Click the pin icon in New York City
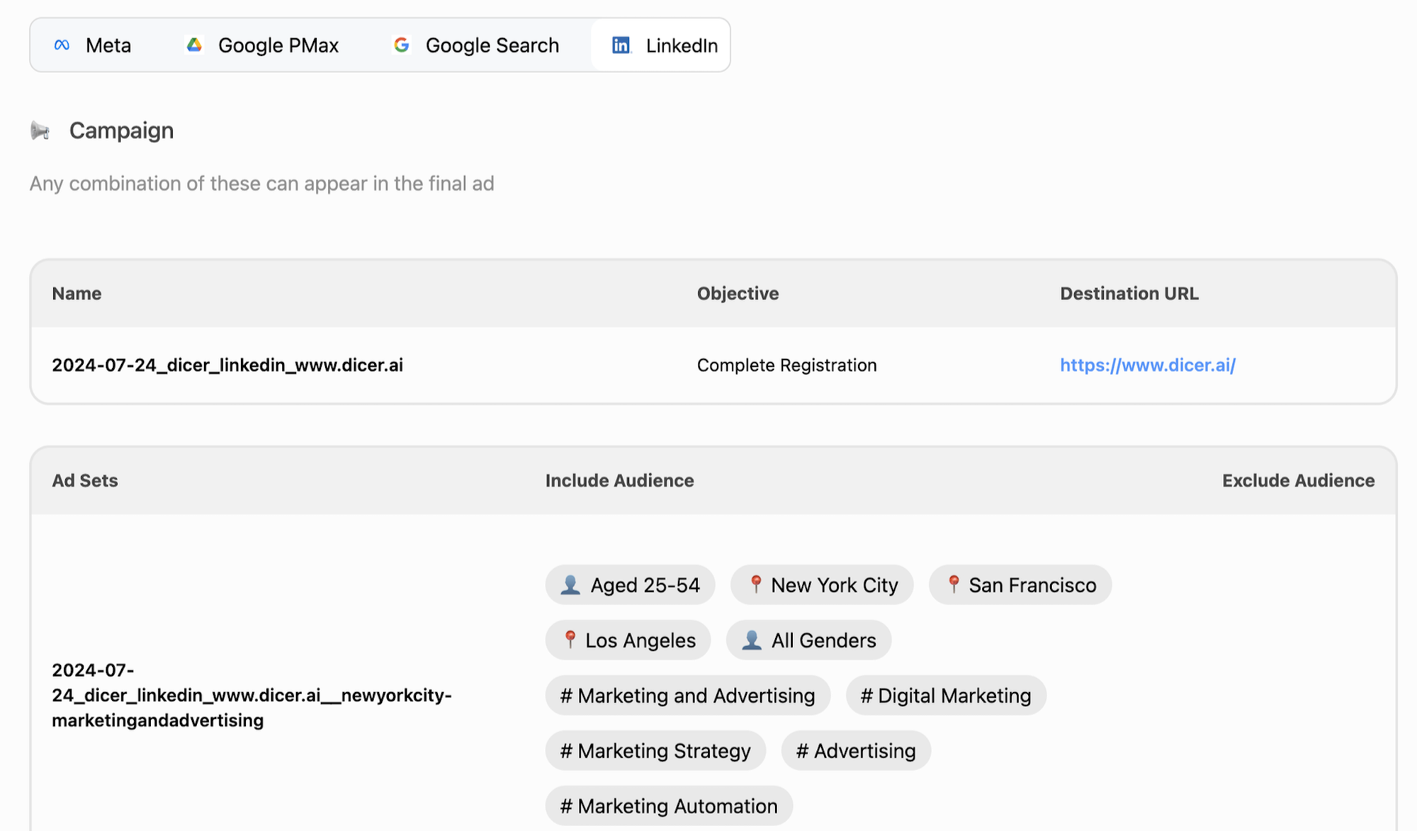Viewport: 1417px width, 831px height. [x=755, y=584]
